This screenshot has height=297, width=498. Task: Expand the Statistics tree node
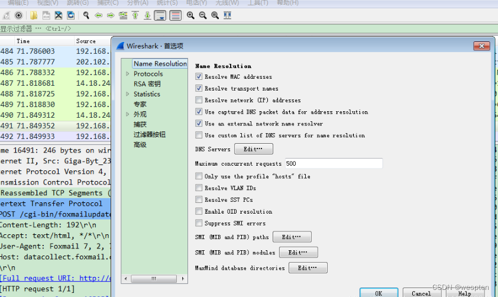pos(128,94)
